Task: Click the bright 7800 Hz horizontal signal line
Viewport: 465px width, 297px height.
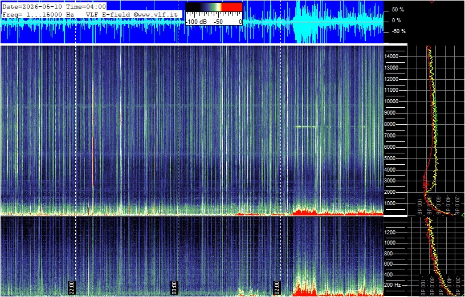Action: [305, 127]
